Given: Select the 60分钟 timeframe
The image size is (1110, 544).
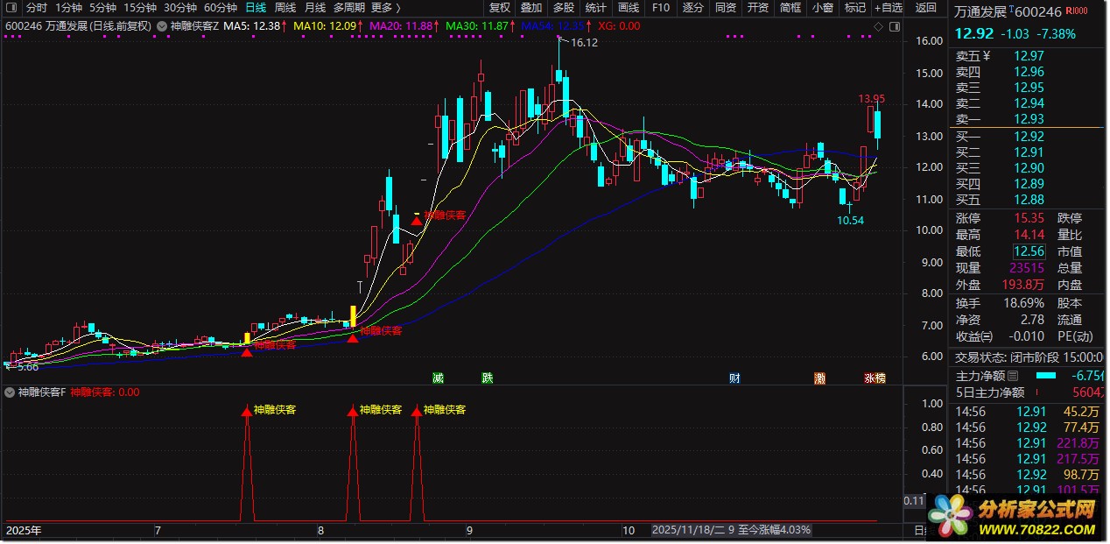Looking at the screenshot, I should click(x=221, y=8).
